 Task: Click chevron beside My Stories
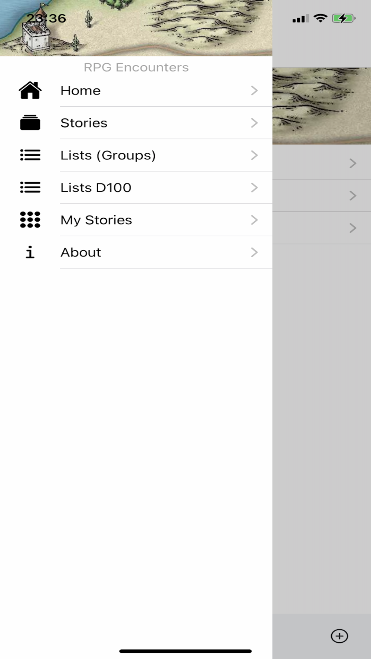tap(254, 220)
